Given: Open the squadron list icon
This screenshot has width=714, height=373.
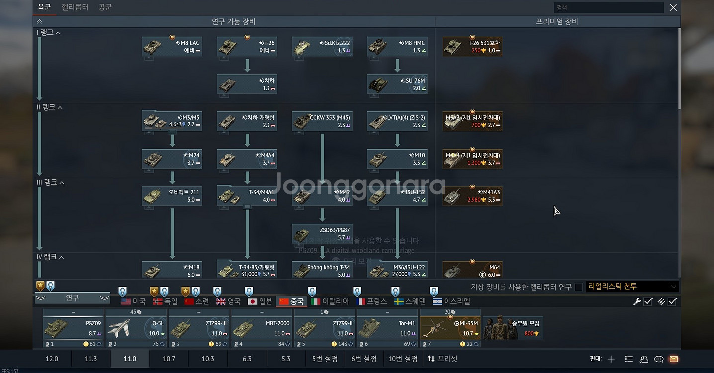Looking at the screenshot, I should click(629, 359).
